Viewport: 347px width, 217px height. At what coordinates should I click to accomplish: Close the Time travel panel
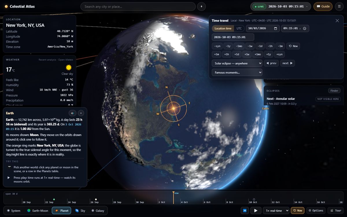tap(337, 21)
